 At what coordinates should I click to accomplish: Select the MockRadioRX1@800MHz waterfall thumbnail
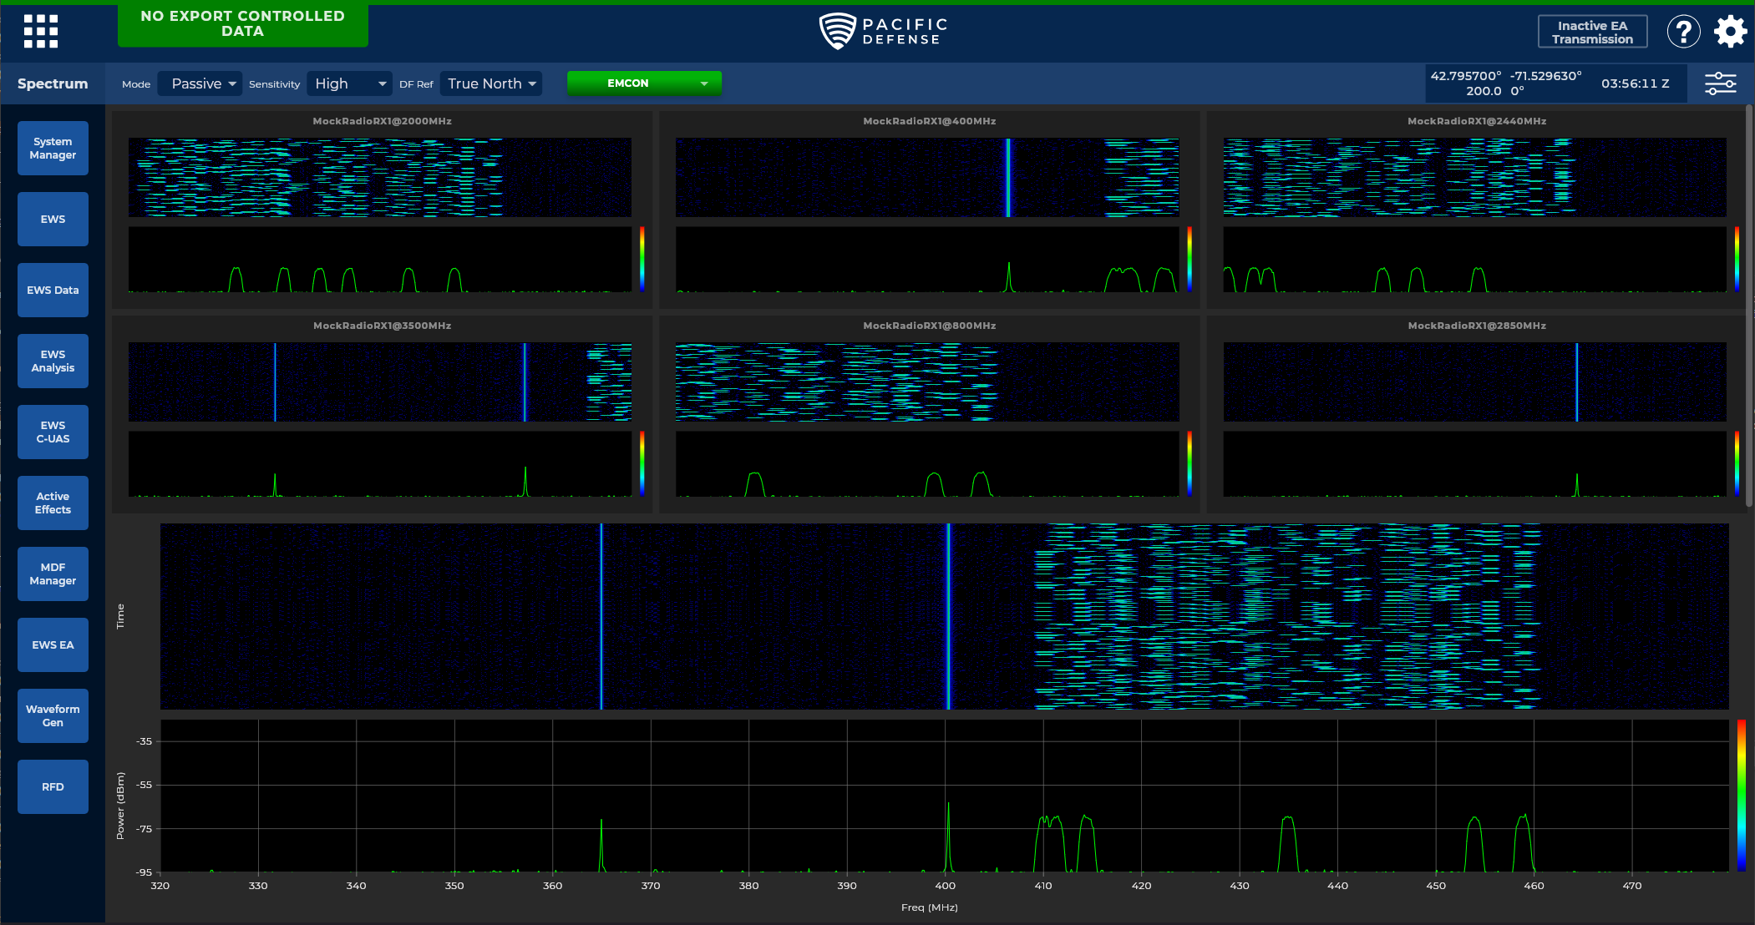[927, 382]
